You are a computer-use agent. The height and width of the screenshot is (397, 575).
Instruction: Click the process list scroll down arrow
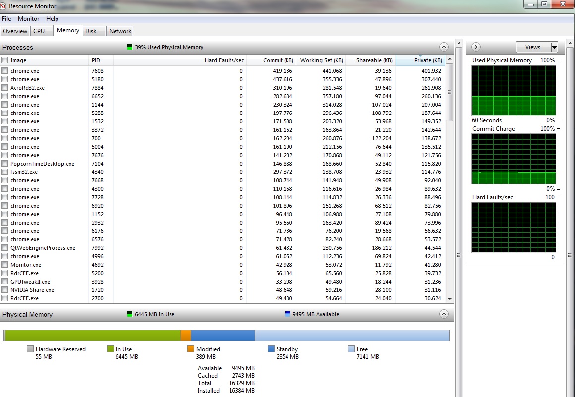[x=450, y=299]
